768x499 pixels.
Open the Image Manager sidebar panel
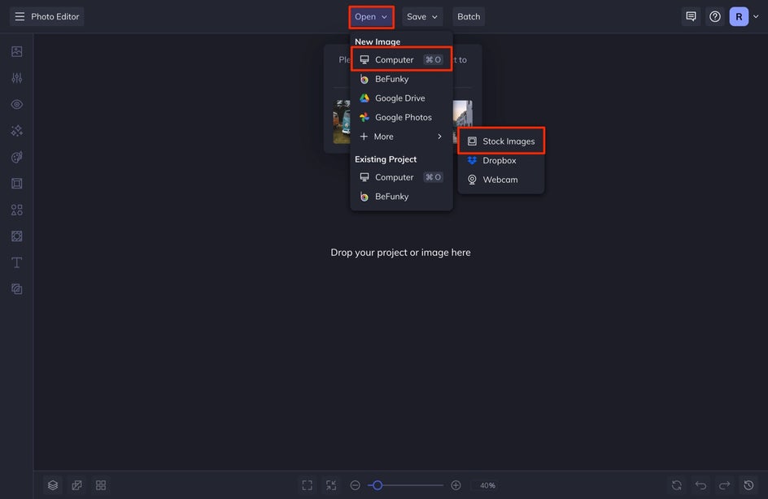16,51
